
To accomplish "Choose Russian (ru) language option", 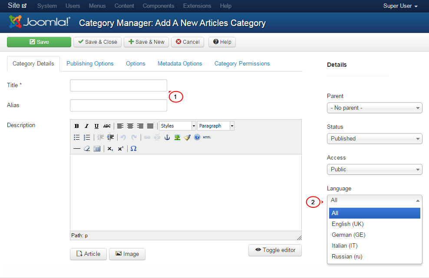I will tap(375, 257).
